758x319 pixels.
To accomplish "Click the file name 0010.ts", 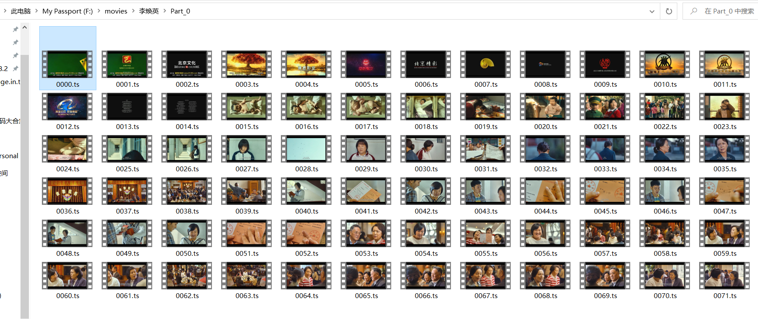I will [x=665, y=85].
